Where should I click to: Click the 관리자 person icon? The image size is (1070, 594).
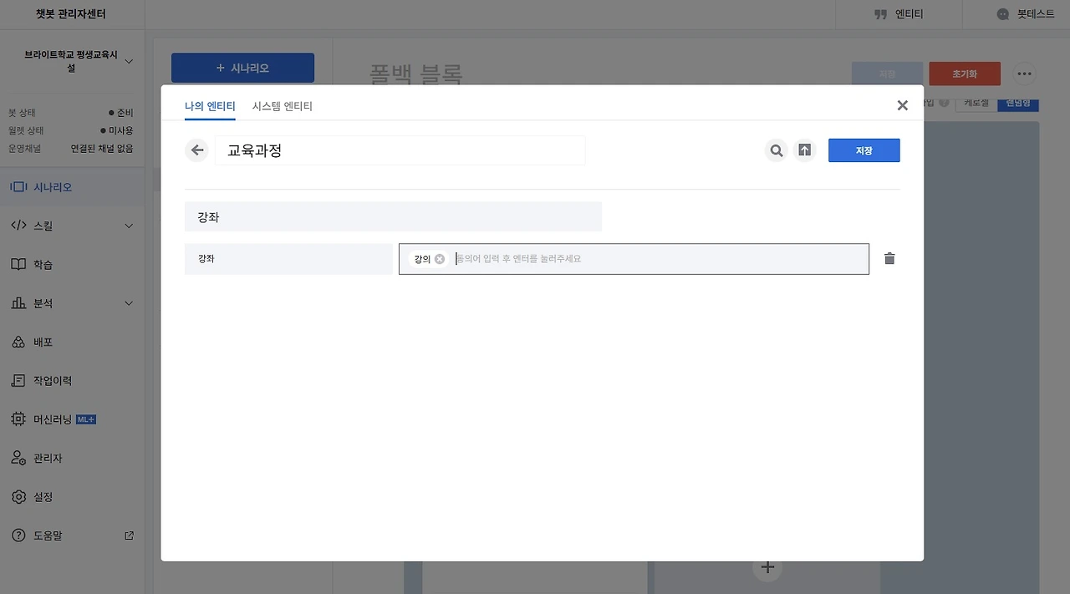[x=18, y=458]
